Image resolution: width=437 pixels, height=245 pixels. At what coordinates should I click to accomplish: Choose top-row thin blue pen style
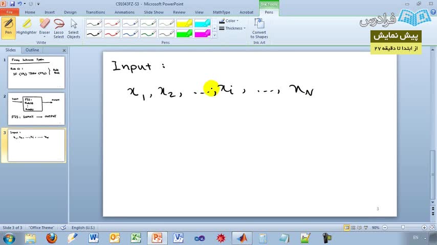(130, 23)
